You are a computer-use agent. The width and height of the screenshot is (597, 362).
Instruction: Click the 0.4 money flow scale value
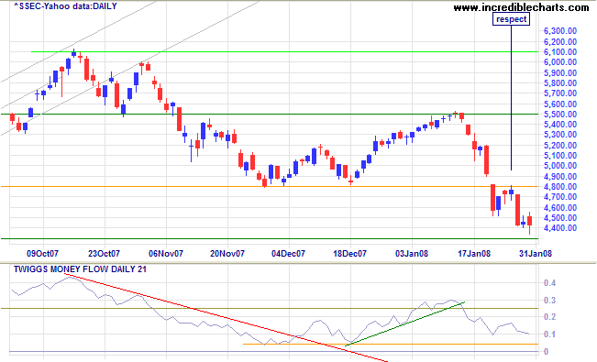tap(550, 283)
